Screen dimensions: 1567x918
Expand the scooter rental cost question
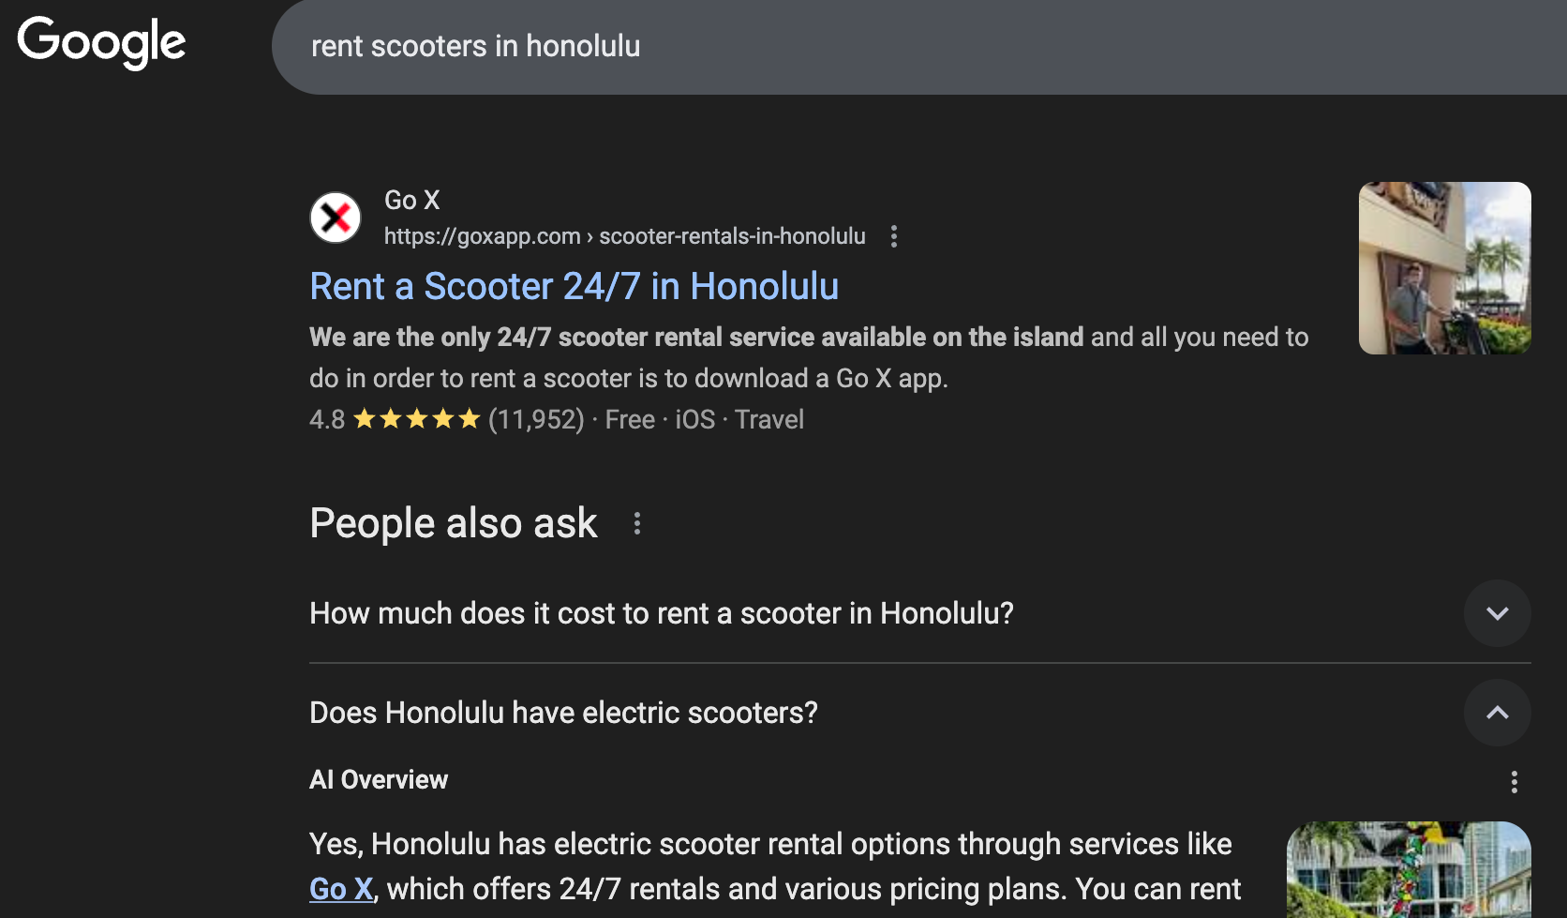[x=1498, y=613]
